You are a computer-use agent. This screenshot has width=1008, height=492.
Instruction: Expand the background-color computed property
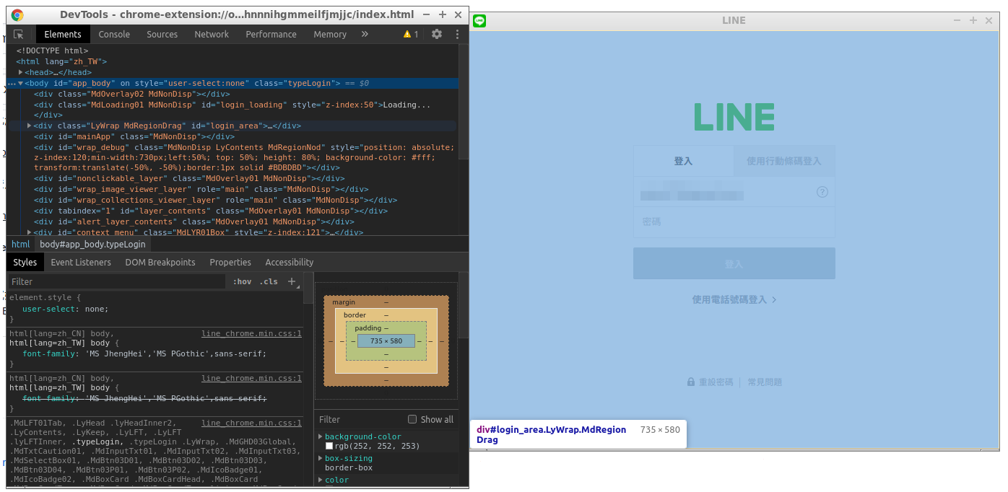pyautogui.click(x=321, y=436)
